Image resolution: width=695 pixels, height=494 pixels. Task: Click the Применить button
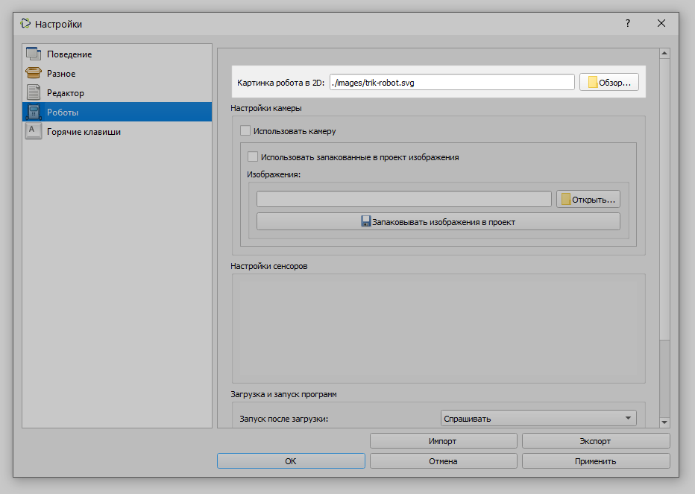tap(596, 460)
